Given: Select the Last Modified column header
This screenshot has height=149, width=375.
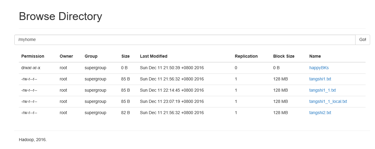Looking at the screenshot, I should point(154,56).
